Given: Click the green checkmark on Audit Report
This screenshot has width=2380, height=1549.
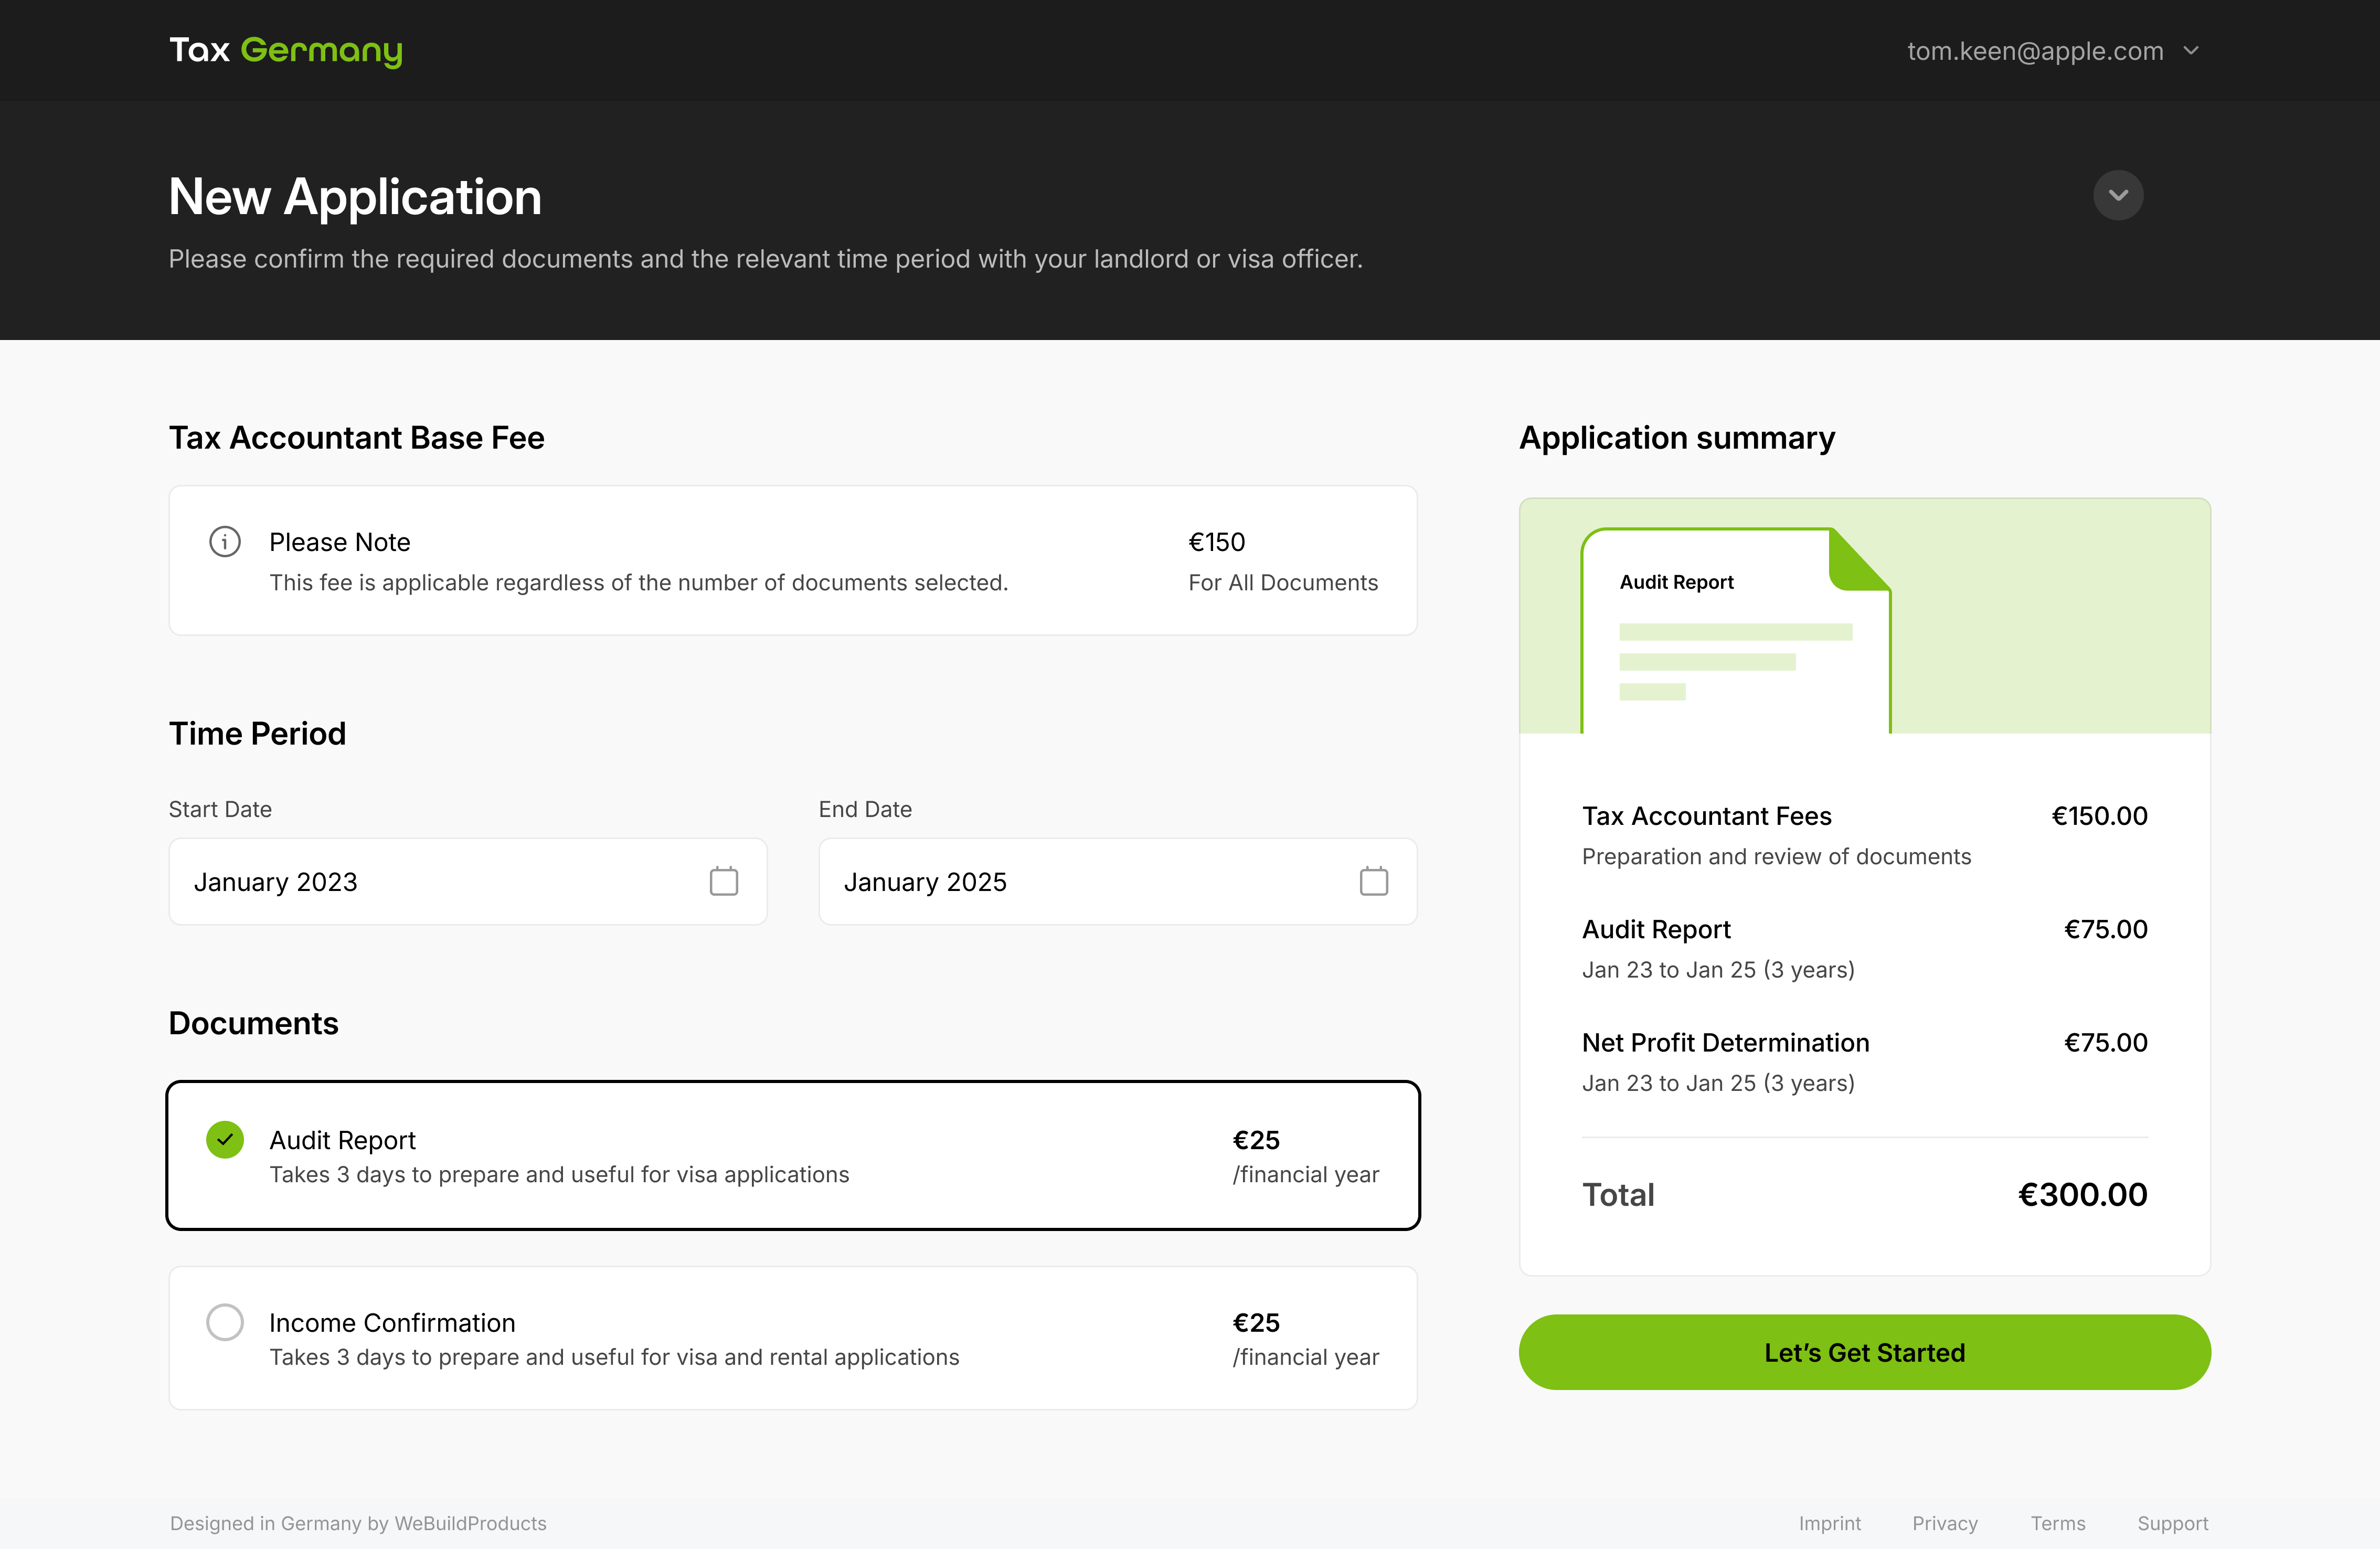Looking at the screenshot, I should pos(225,1139).
